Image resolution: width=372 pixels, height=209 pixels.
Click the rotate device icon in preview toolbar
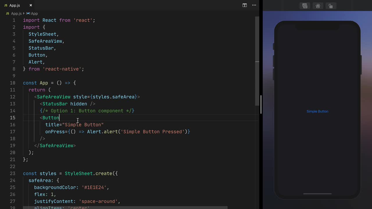pos(330,6)
